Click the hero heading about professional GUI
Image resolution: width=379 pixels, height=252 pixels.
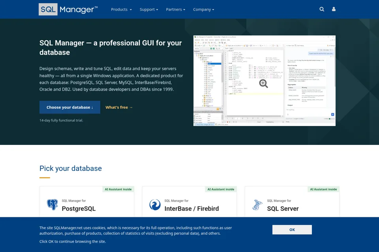point(111,48)
